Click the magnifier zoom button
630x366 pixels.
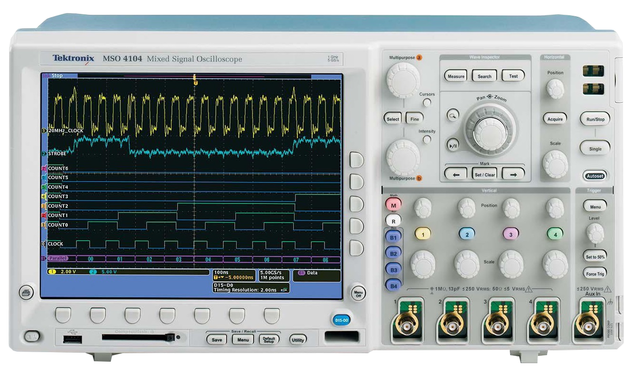click(452, 114)
